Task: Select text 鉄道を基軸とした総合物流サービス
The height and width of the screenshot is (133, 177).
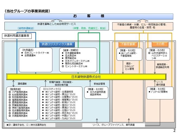Action: pos(57,24)
